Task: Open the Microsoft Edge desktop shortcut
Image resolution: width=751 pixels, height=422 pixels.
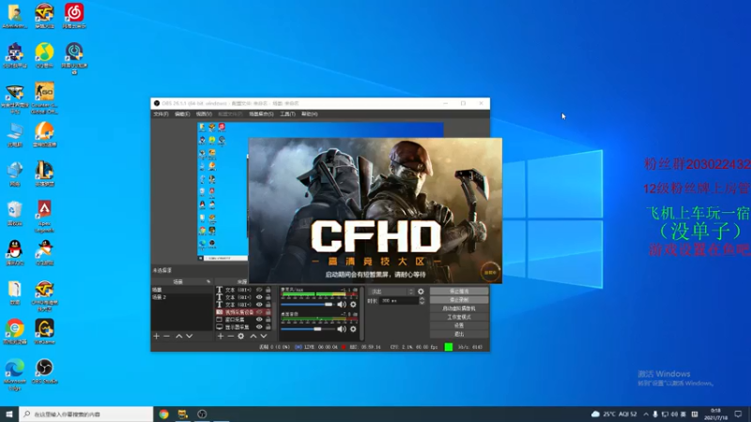Action: point(15,374)
